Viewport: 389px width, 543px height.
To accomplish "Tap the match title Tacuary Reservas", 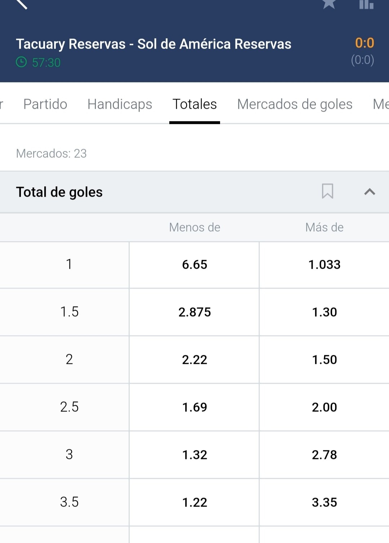I will click(71, 44).
